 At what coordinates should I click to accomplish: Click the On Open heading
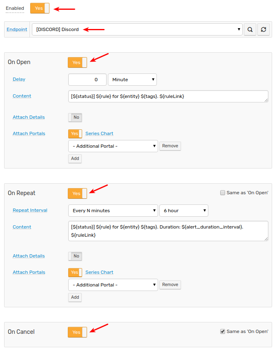tap(19, 62)
